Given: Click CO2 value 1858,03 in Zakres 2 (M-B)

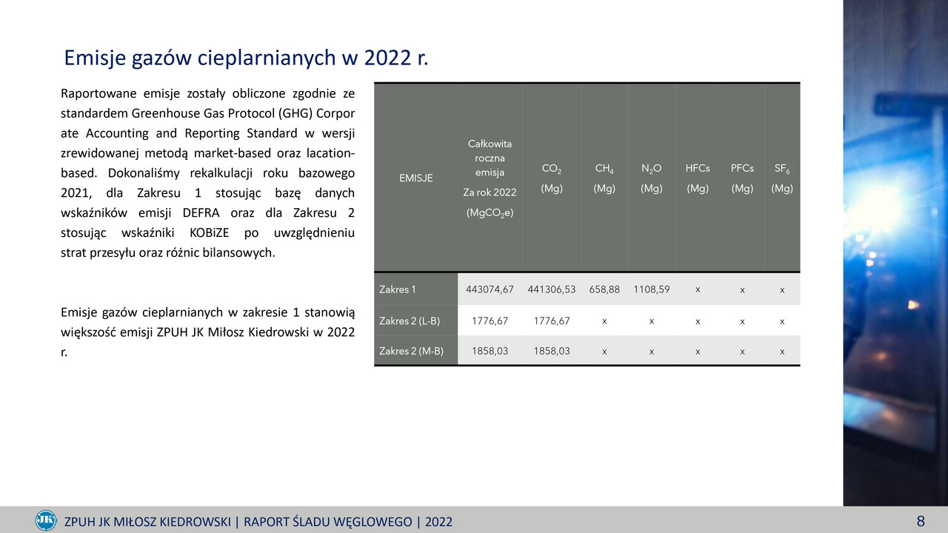Looking at the screenshot, I should [552, 351].
